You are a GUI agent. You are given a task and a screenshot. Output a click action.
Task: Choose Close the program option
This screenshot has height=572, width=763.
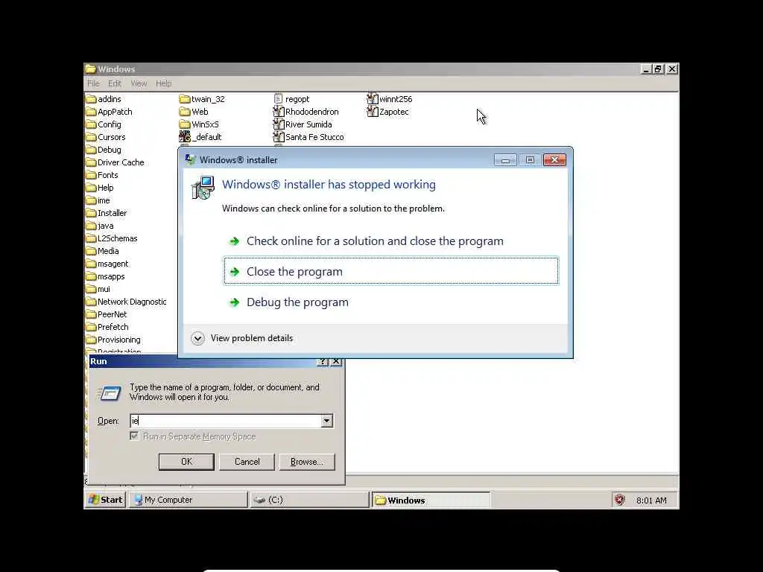coord(391,271)
